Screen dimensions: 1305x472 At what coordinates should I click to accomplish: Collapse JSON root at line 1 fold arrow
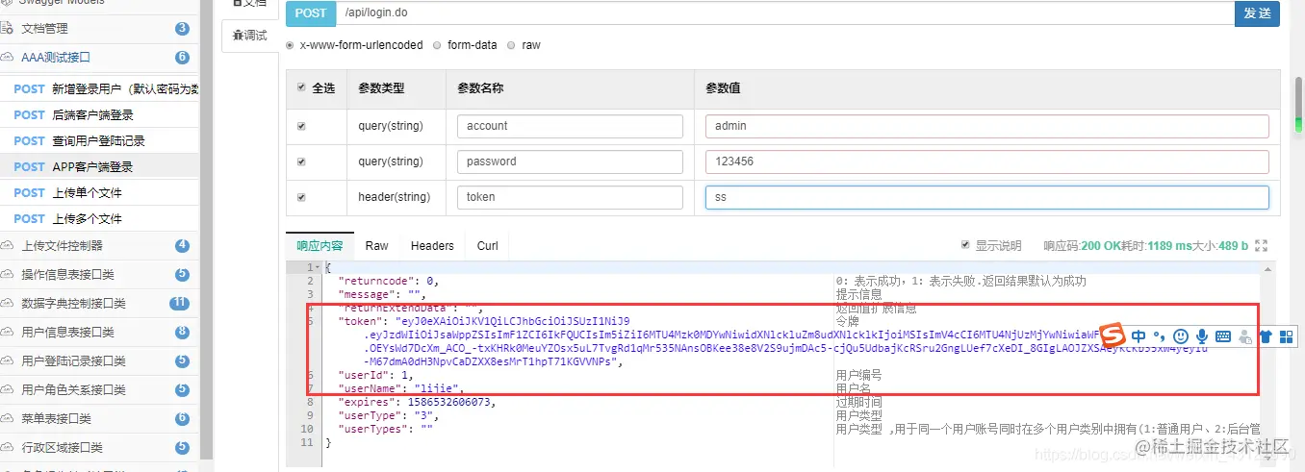(319, 267)
